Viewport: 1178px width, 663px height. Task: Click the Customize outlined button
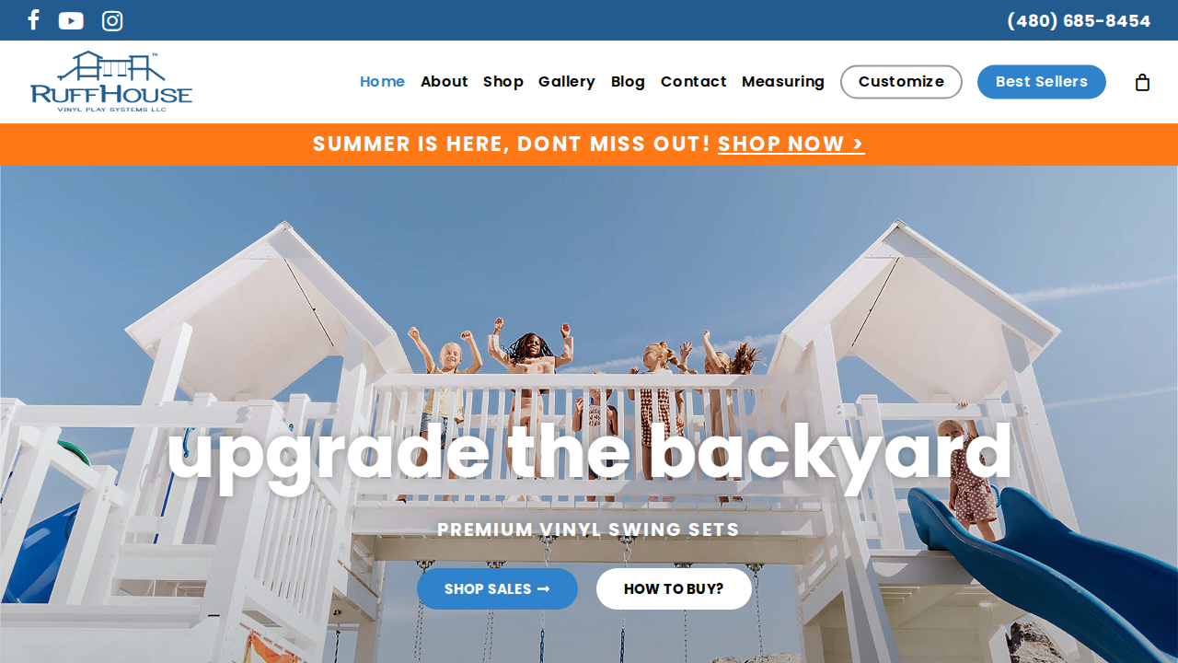click(901, 82)
